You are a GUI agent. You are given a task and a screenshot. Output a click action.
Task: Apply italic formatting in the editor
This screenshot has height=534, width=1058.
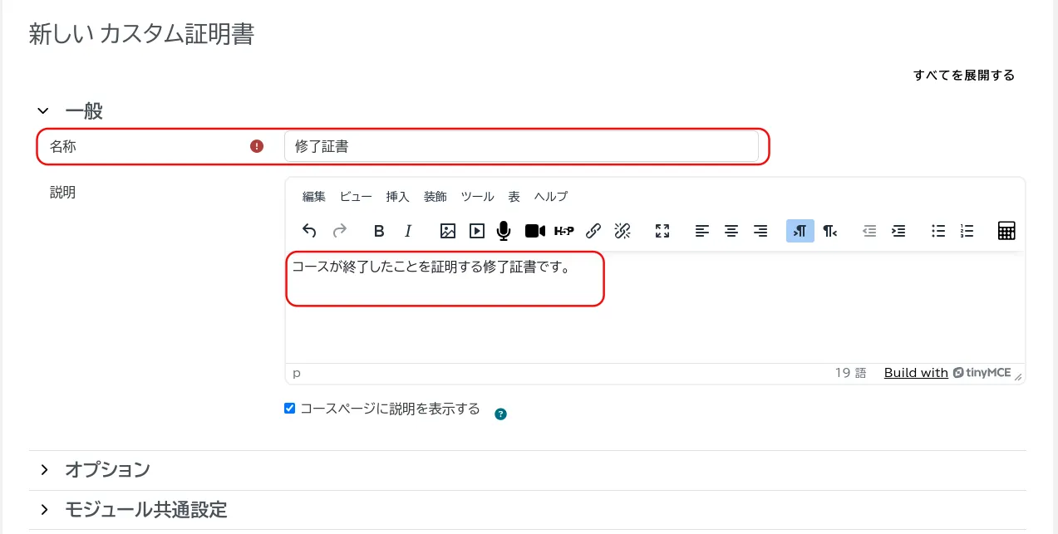point(408,231)
